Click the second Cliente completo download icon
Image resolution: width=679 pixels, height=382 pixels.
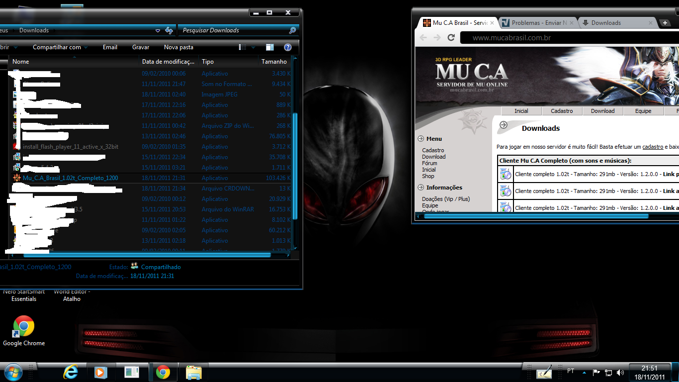(506, 191)
